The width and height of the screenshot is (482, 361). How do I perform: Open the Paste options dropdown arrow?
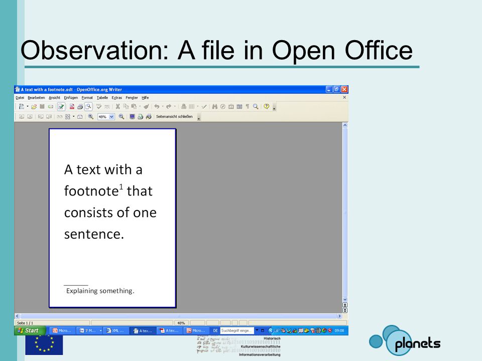(x=140, y=106)
